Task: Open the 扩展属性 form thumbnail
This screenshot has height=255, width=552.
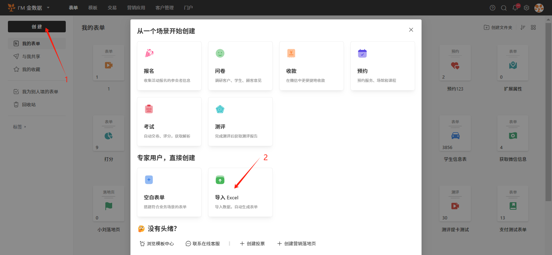Action: (513, 63)
